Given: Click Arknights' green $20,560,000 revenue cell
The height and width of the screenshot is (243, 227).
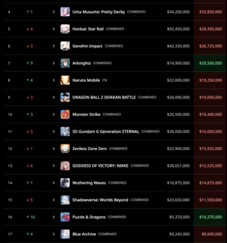Looking at the screenshot, I should pos(210,63).
